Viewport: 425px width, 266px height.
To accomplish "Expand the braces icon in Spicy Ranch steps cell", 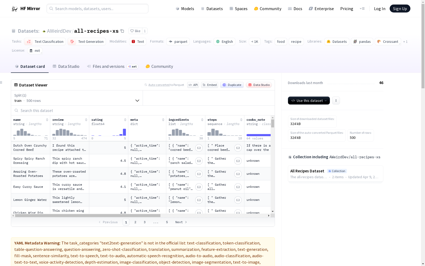I will tap(238, 161).
